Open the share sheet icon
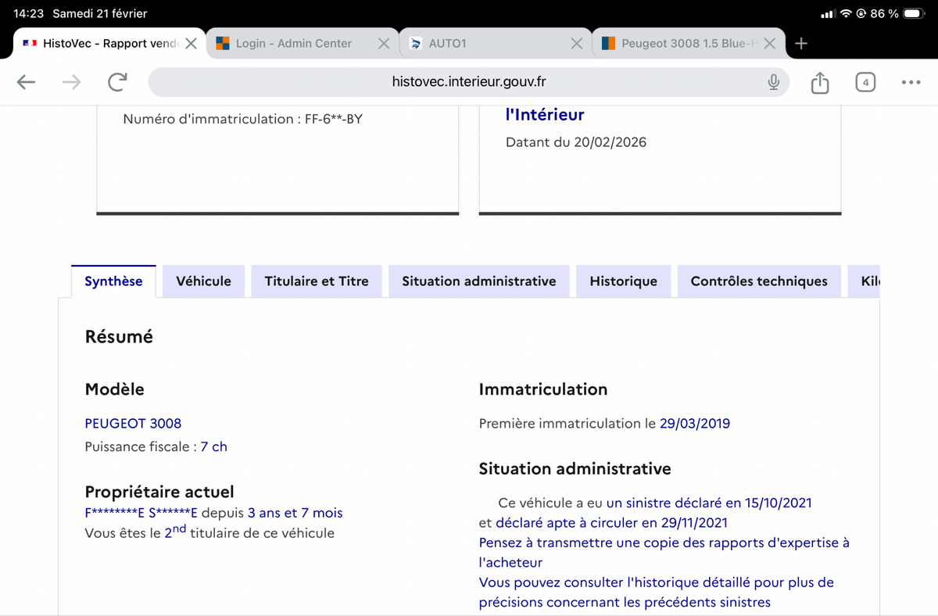The height and width of the screenshot is (616, 938). 819,82
